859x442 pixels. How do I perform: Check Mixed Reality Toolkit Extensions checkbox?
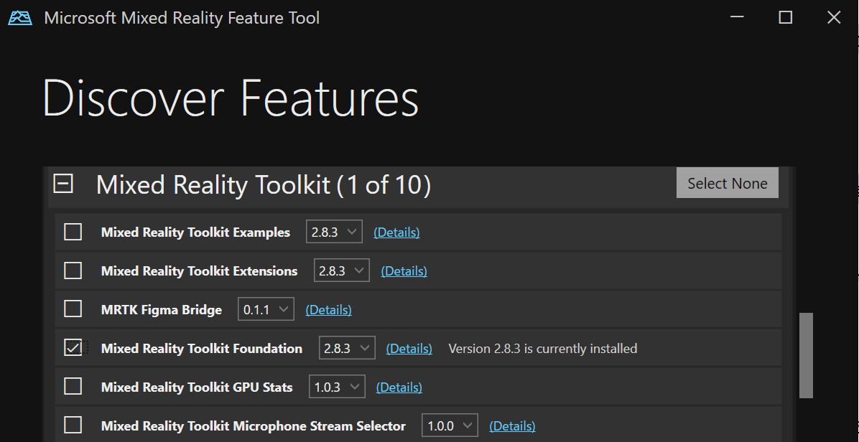click(x=73, y=271)
